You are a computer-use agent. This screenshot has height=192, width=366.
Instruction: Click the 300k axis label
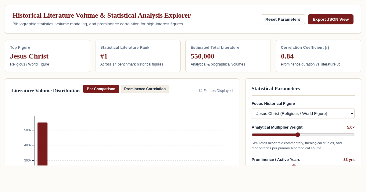click(x=28, y=160)
